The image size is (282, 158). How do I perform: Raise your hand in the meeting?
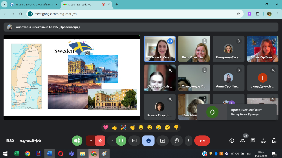177,141
